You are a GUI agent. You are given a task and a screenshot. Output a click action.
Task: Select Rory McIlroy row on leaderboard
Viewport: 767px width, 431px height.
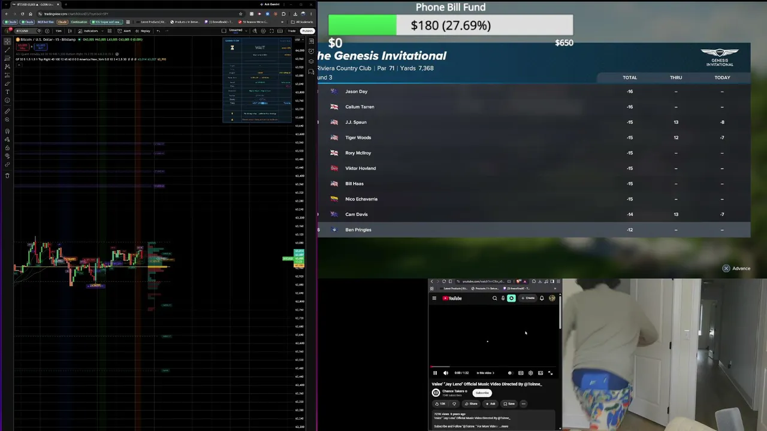click(534, 153)
